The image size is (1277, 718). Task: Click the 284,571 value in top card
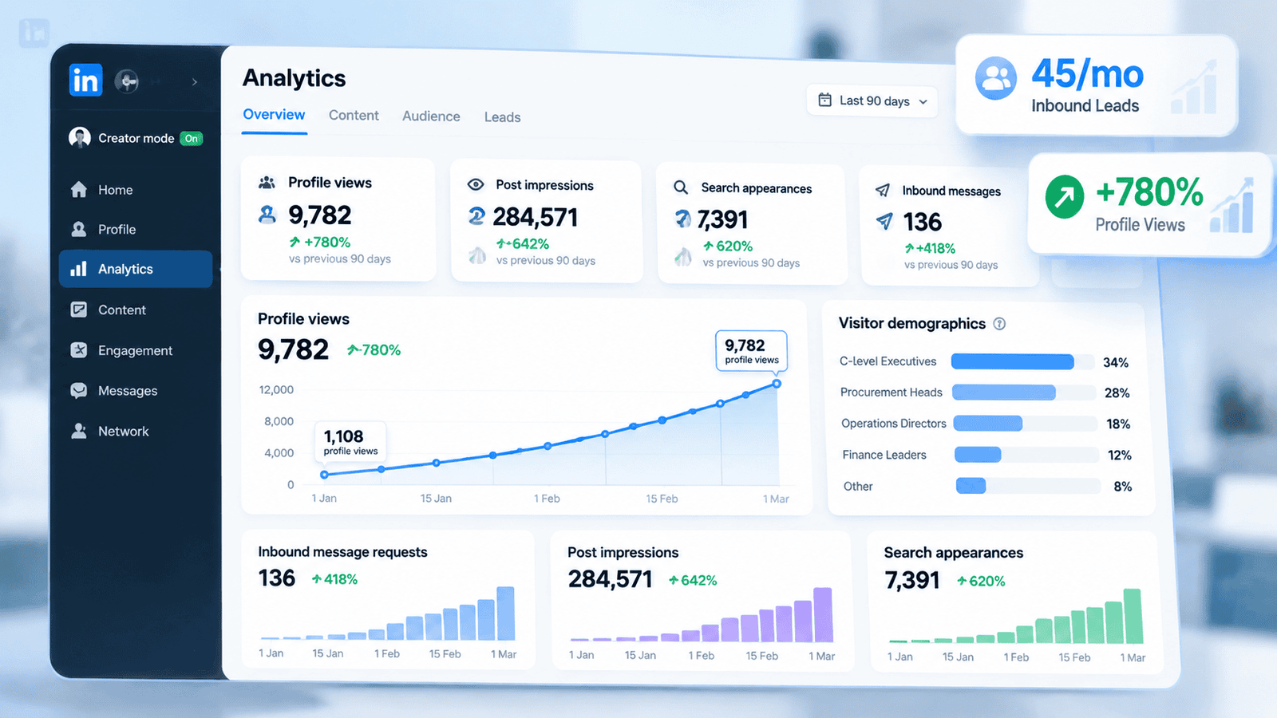pos(536,217)
